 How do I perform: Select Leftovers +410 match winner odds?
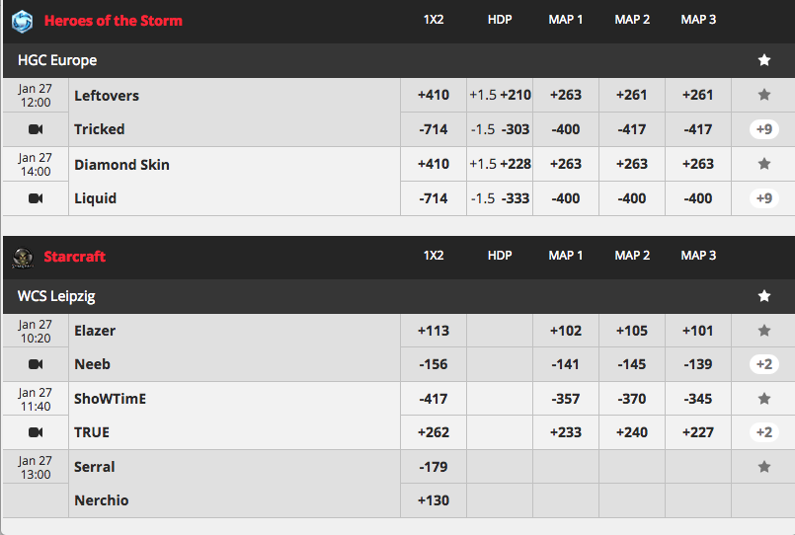tap(434, 95)
